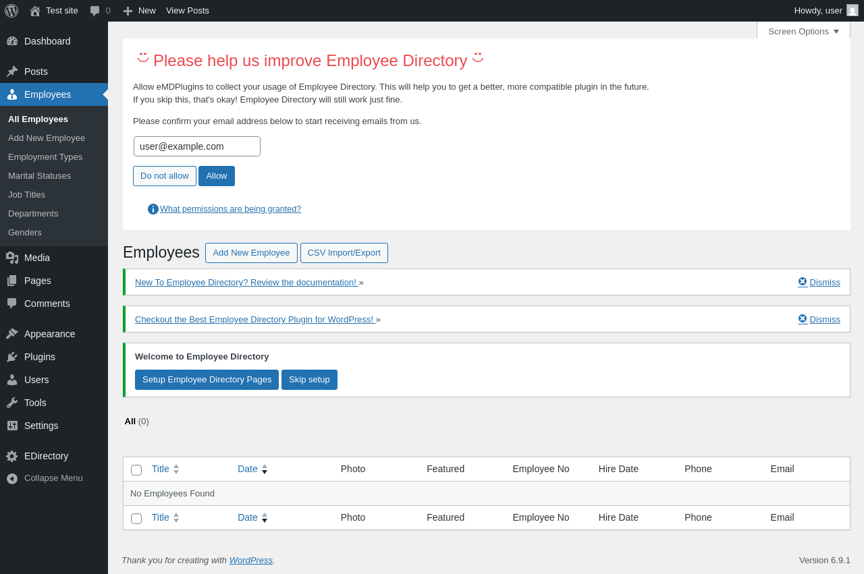Click the email address input field
The image size is (864, 574).
(197, 146)
